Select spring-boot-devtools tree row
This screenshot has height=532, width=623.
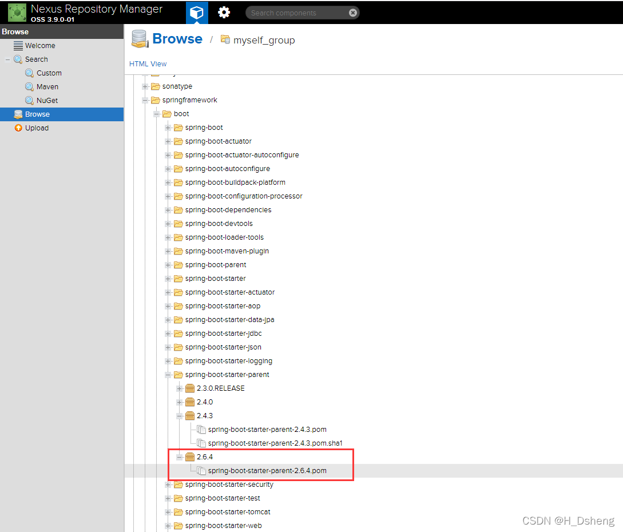[x=219, y=224]
